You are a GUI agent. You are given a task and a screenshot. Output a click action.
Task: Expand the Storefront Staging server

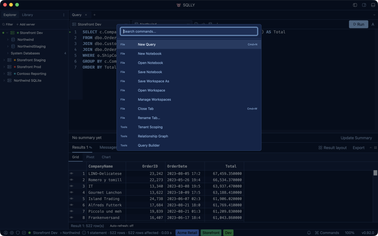pos(4,60)
